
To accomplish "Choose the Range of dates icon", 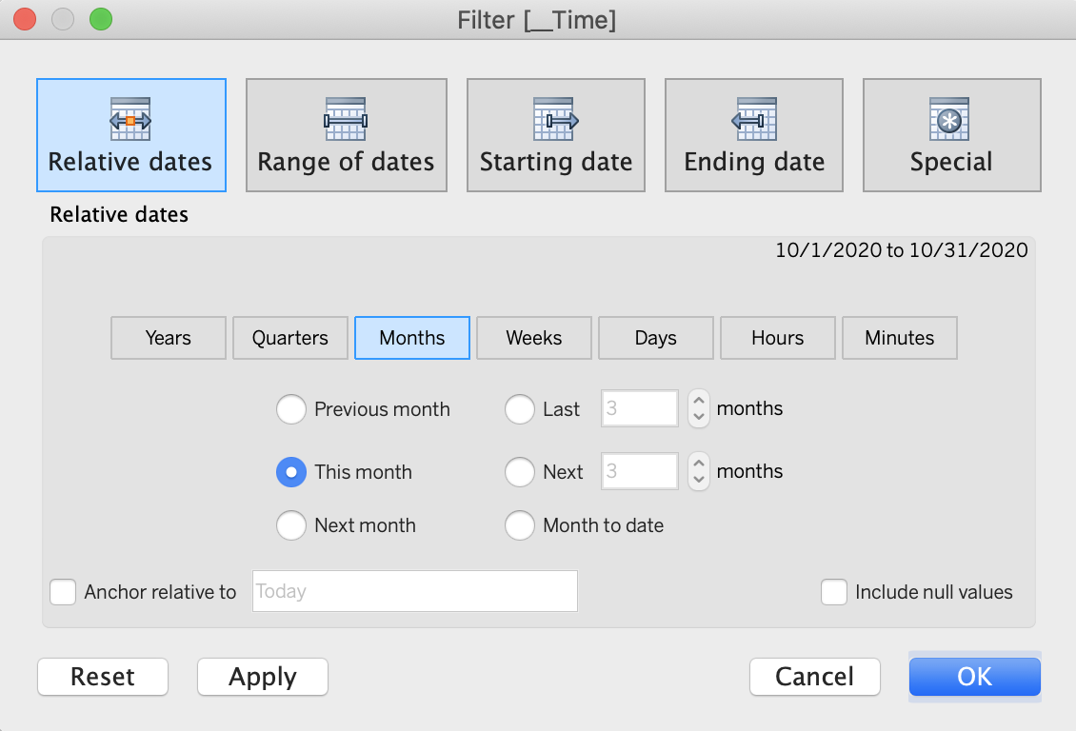I will point(346,119).
